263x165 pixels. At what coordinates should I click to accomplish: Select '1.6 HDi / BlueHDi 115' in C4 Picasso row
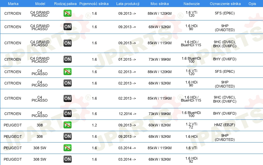(x=191, y=99)
